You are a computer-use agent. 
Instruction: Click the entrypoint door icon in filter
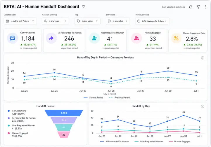click(x=109, y=21)
